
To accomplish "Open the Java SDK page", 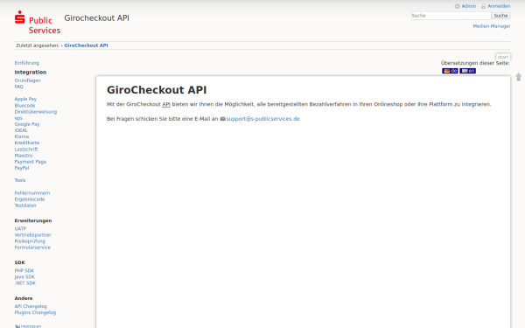I will coord(24,276).
